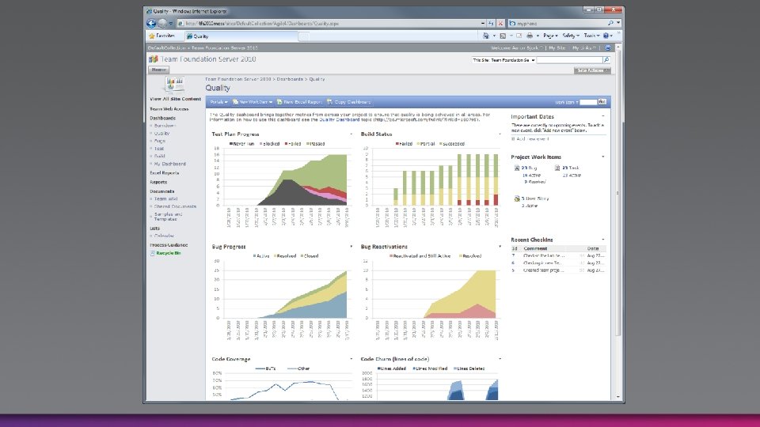
Task: Click the page vertical scrollbar
Action: tap(618, 194)
